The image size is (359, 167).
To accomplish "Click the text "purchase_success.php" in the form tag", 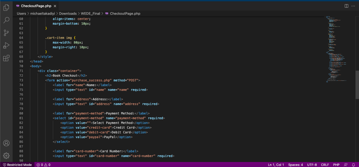I will [92, 80].
